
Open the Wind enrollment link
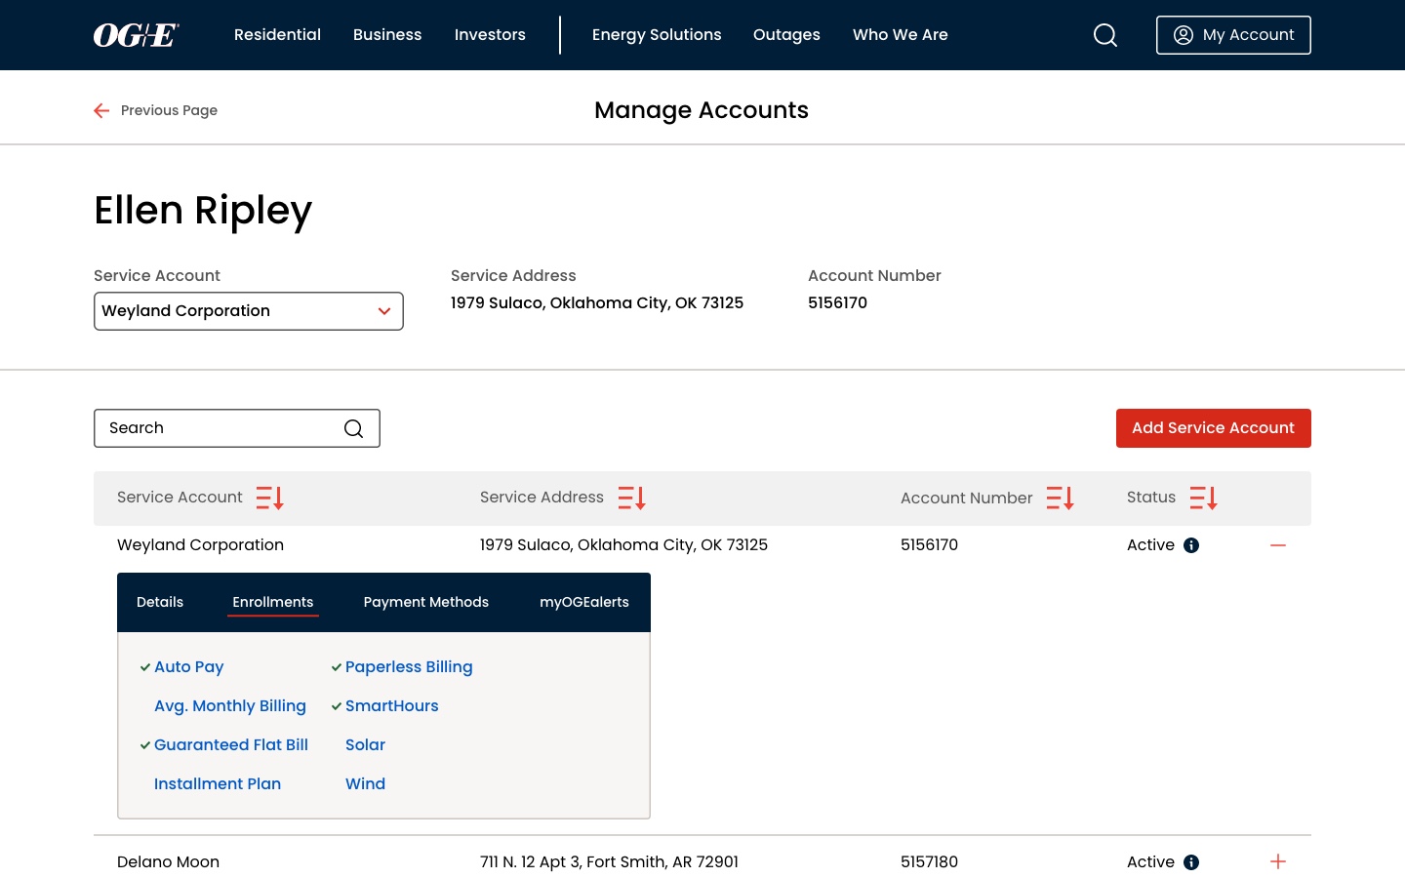(x=365, y=784)
